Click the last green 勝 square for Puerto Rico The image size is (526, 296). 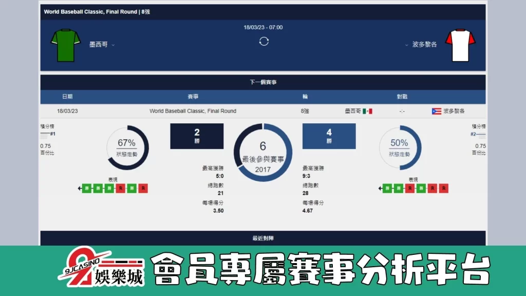coord(421,188)
